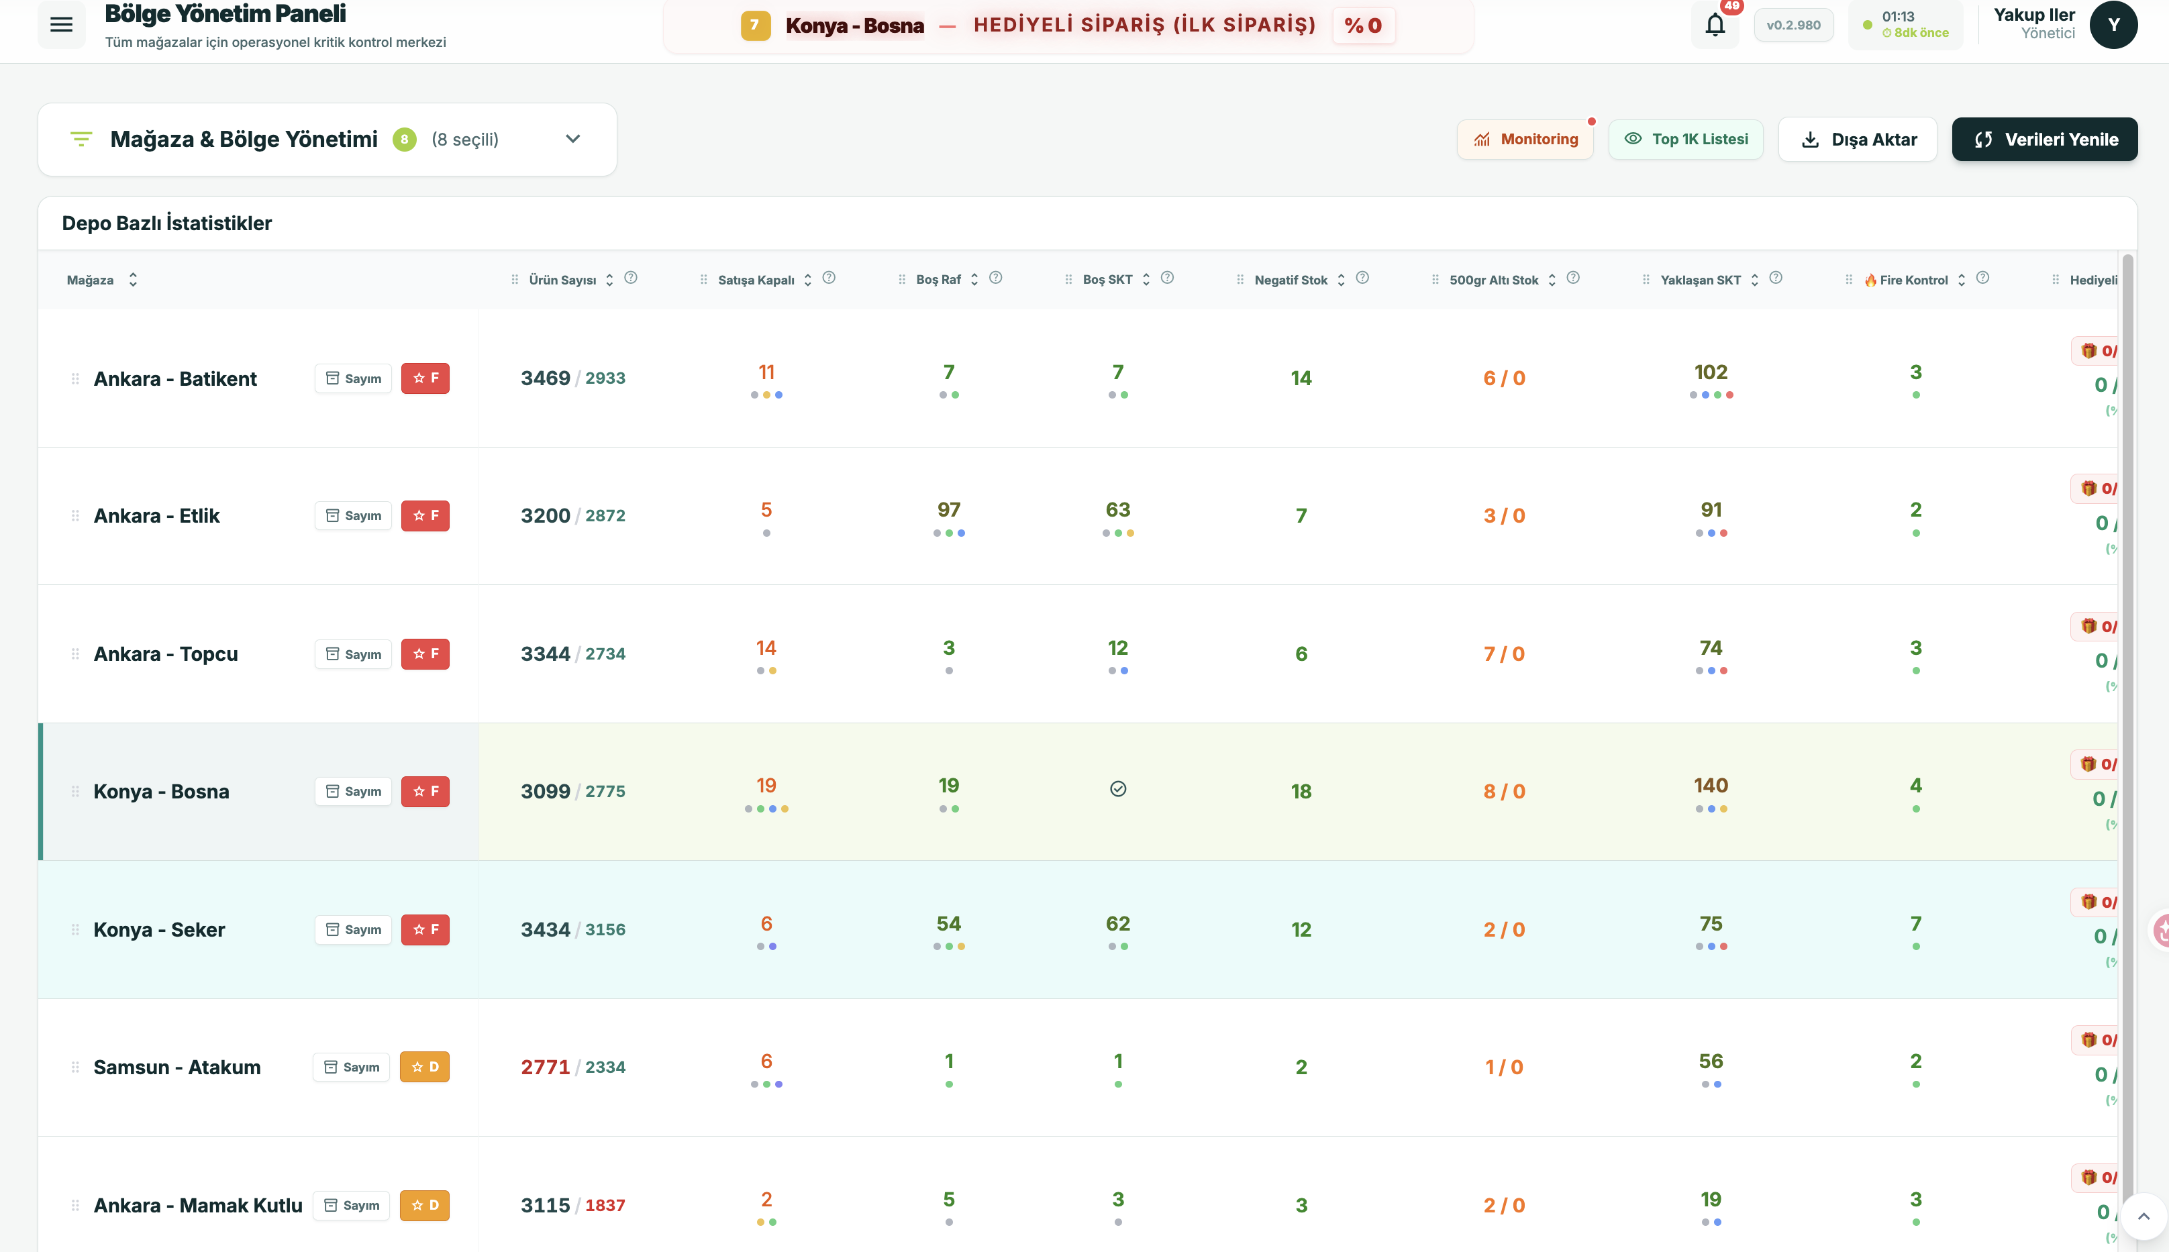Sort by 500gr Altı Stok column
2169x1252 pixels.
point(1552,280)
